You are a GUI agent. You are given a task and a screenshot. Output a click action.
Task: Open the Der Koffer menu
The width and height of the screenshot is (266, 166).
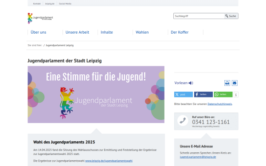click(x=180, y=32)
